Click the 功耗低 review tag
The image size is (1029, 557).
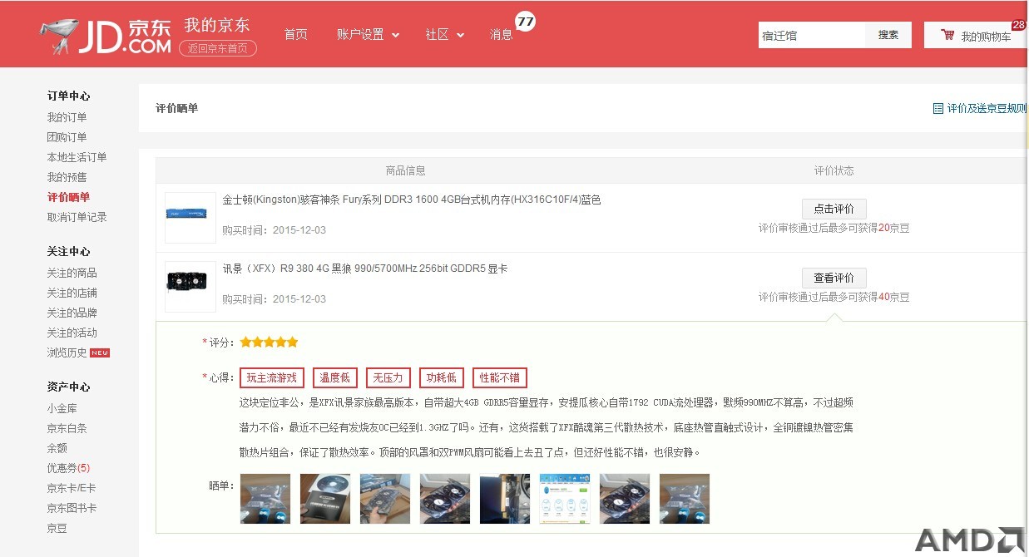[442, 377]
